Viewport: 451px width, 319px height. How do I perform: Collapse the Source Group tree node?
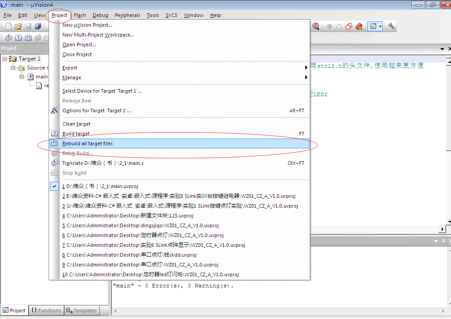coord(13,68)
